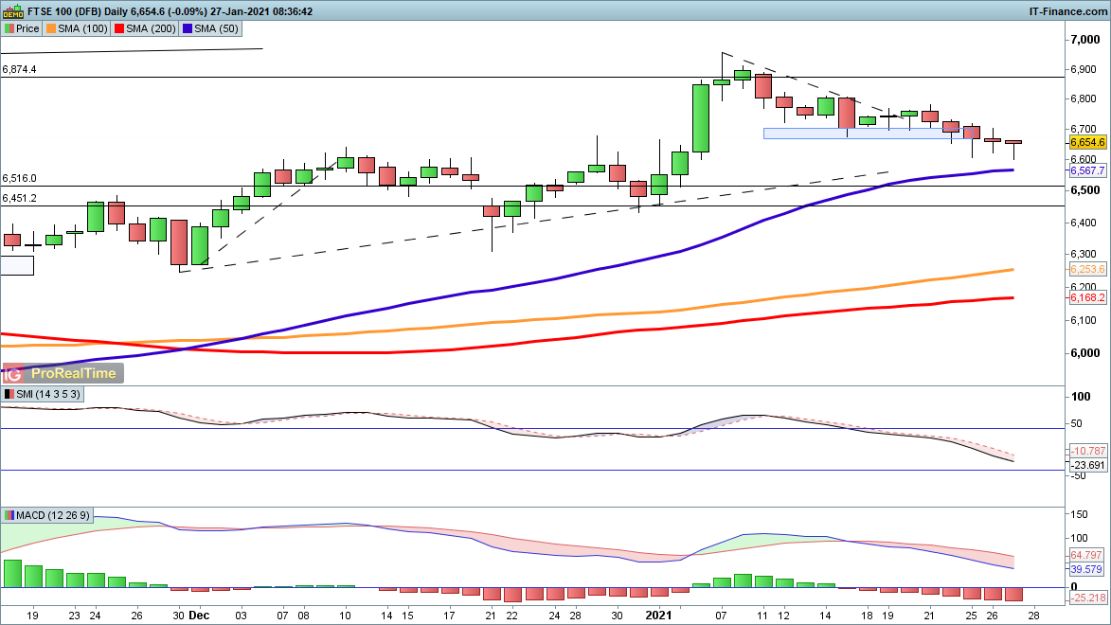Open the IT-Finance.com link
This screenshot has width=1111, height=625.
[1066, 10]
